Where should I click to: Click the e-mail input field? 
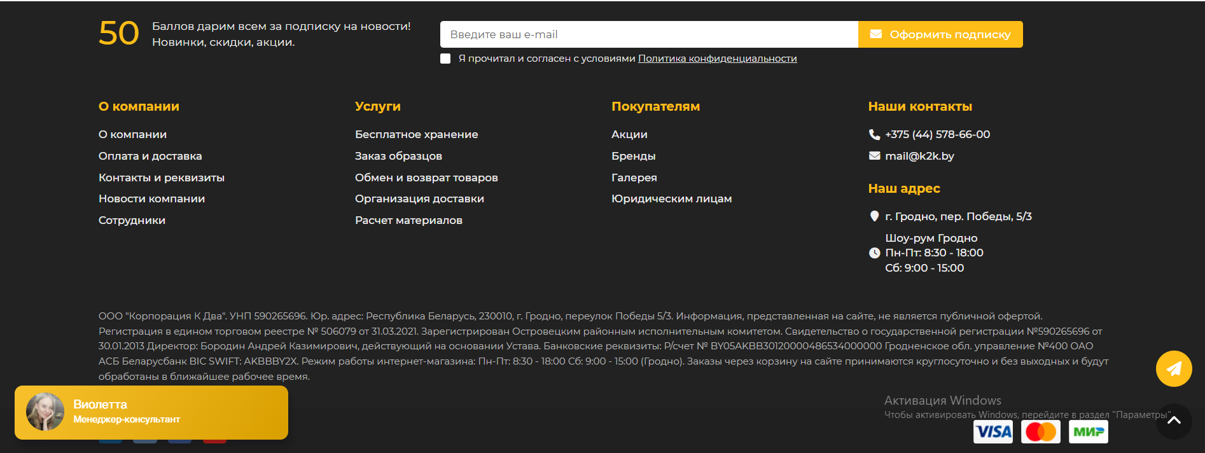(649, 34)
